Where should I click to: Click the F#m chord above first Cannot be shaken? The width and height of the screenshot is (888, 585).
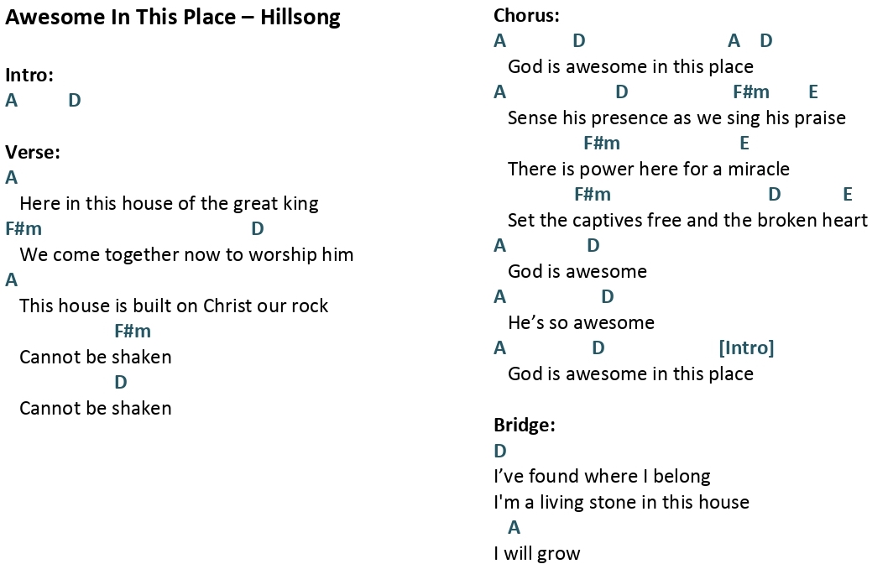pos(133,331)
